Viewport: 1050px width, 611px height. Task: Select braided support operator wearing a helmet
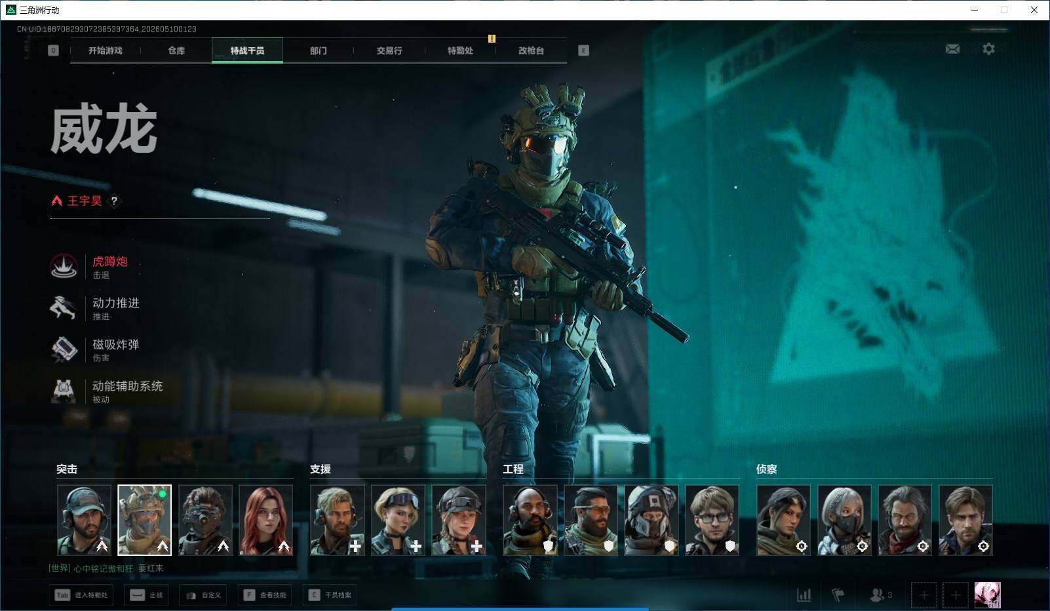[x=459, y=521]
